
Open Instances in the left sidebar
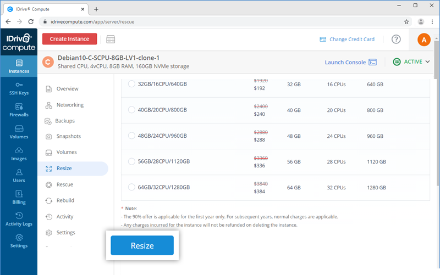point(19,66)
